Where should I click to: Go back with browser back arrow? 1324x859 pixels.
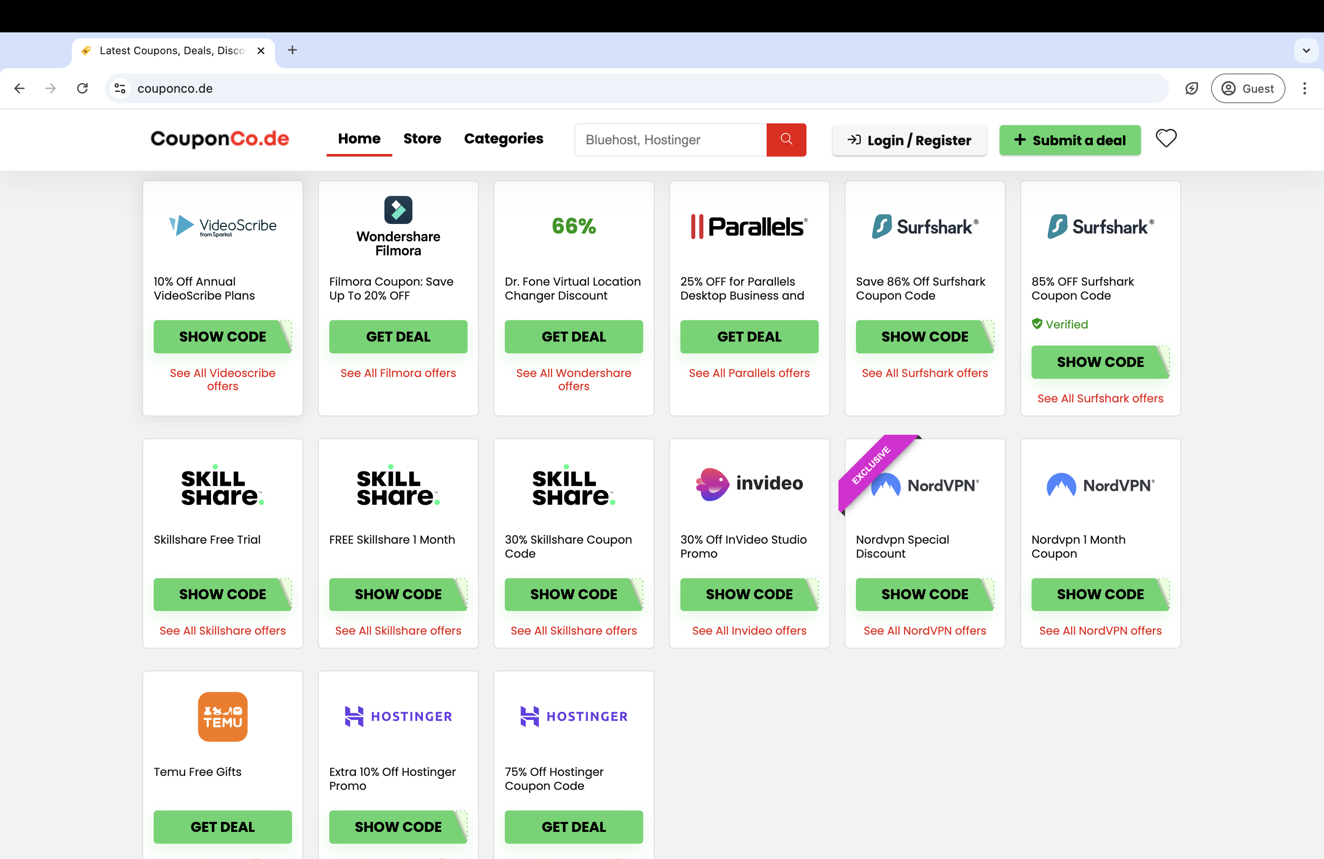tap(20, 88)
